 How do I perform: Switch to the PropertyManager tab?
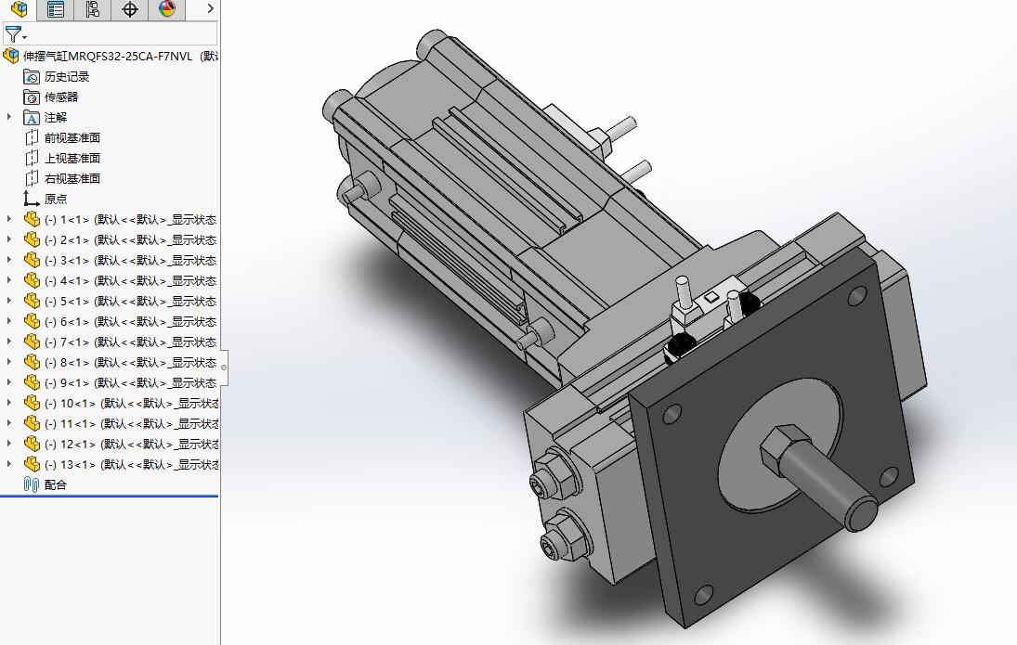[x=56, y=9]
